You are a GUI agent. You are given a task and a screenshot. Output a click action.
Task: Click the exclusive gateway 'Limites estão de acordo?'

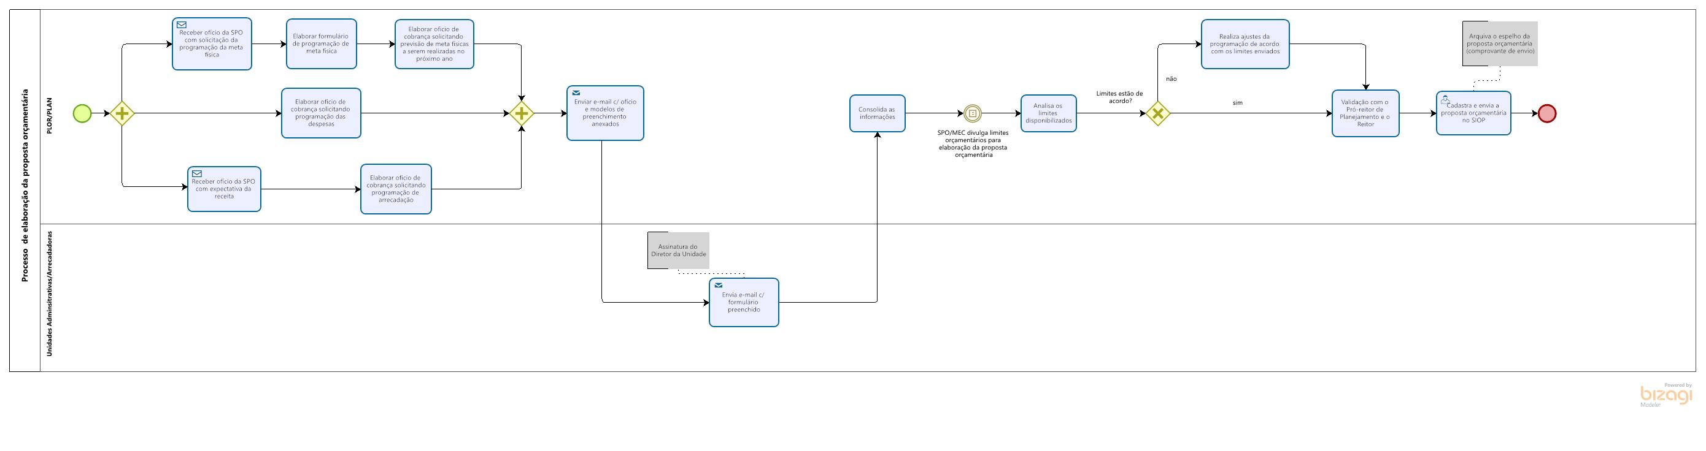[1157, 114]
